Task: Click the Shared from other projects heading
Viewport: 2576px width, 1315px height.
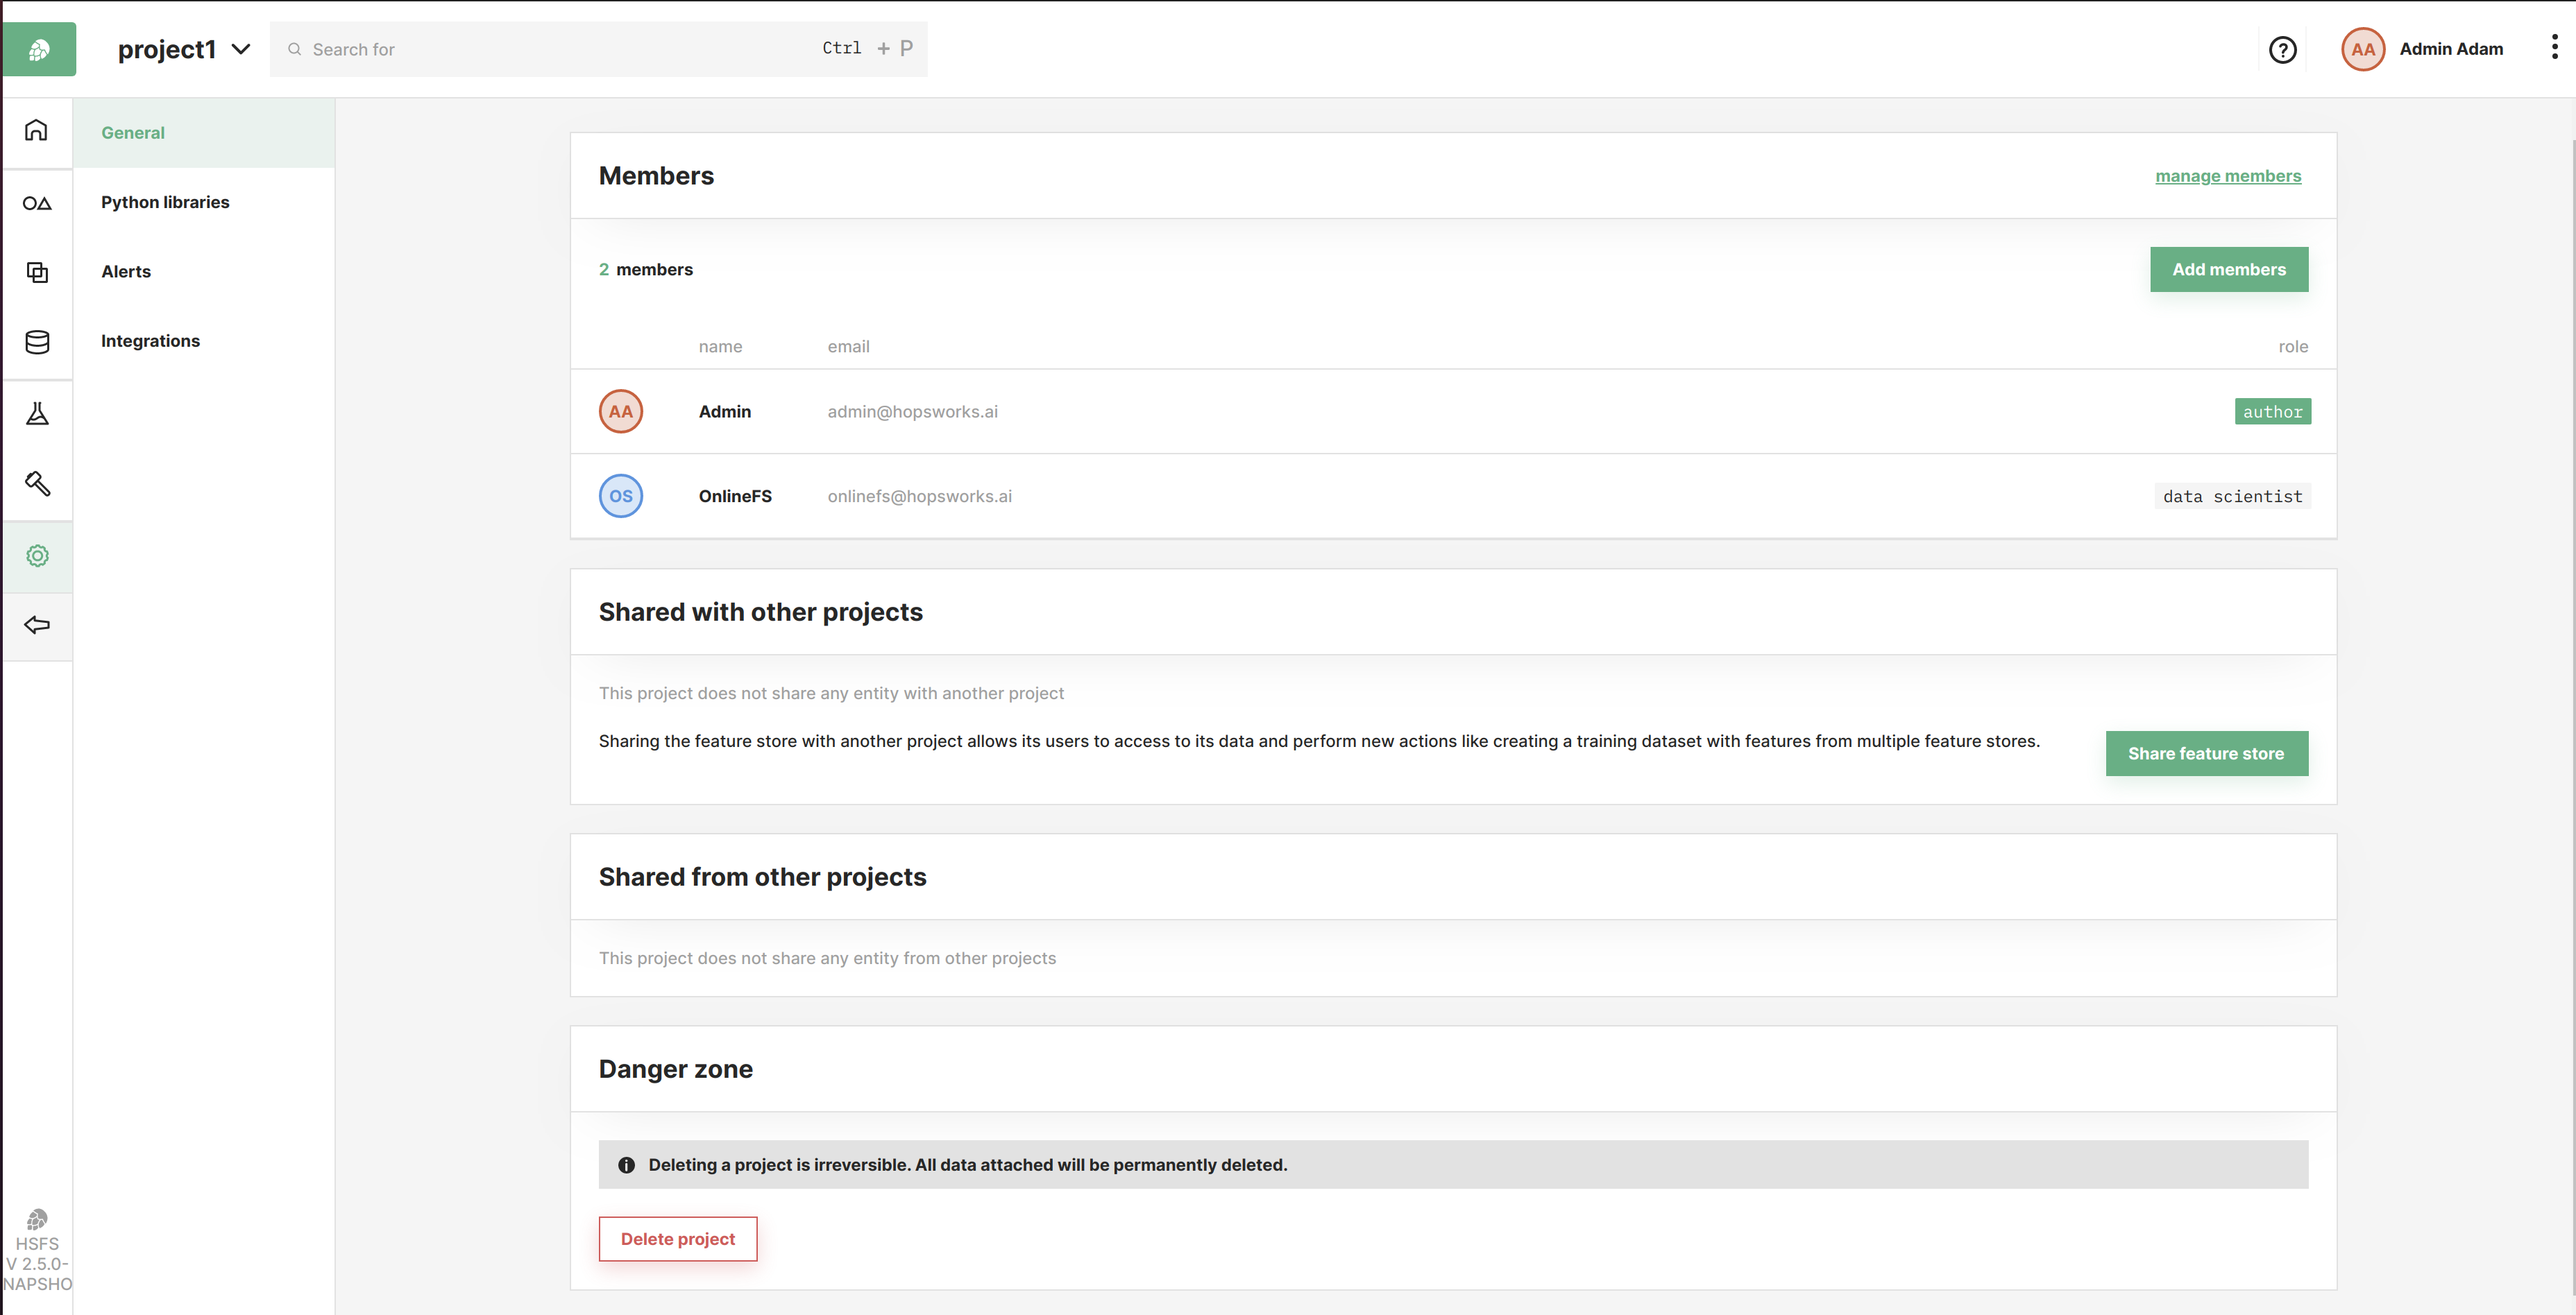Action: (762, 877)
